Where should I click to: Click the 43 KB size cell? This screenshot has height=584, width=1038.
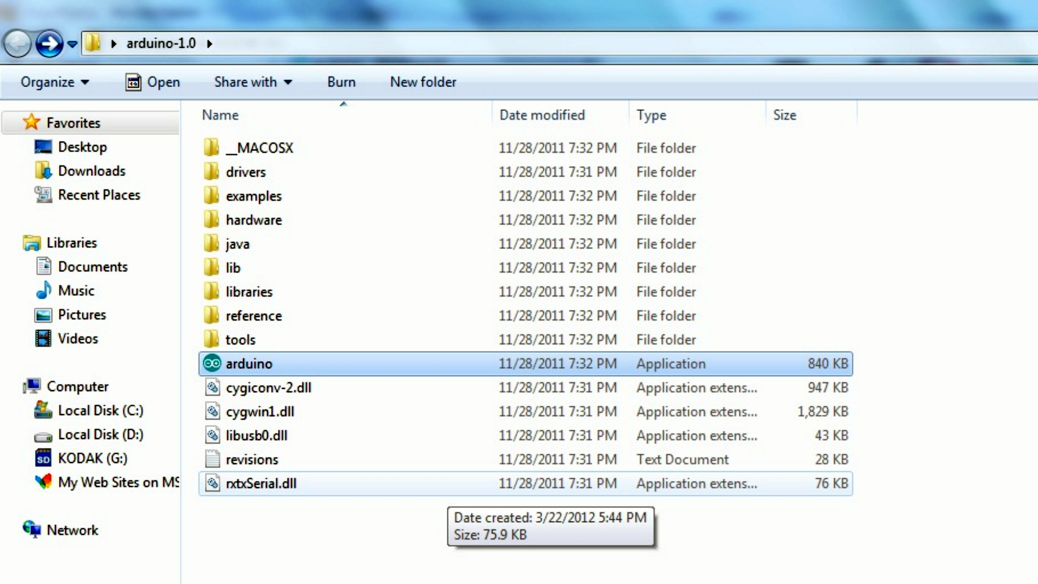pyautogui.click(x=831, y=435)
